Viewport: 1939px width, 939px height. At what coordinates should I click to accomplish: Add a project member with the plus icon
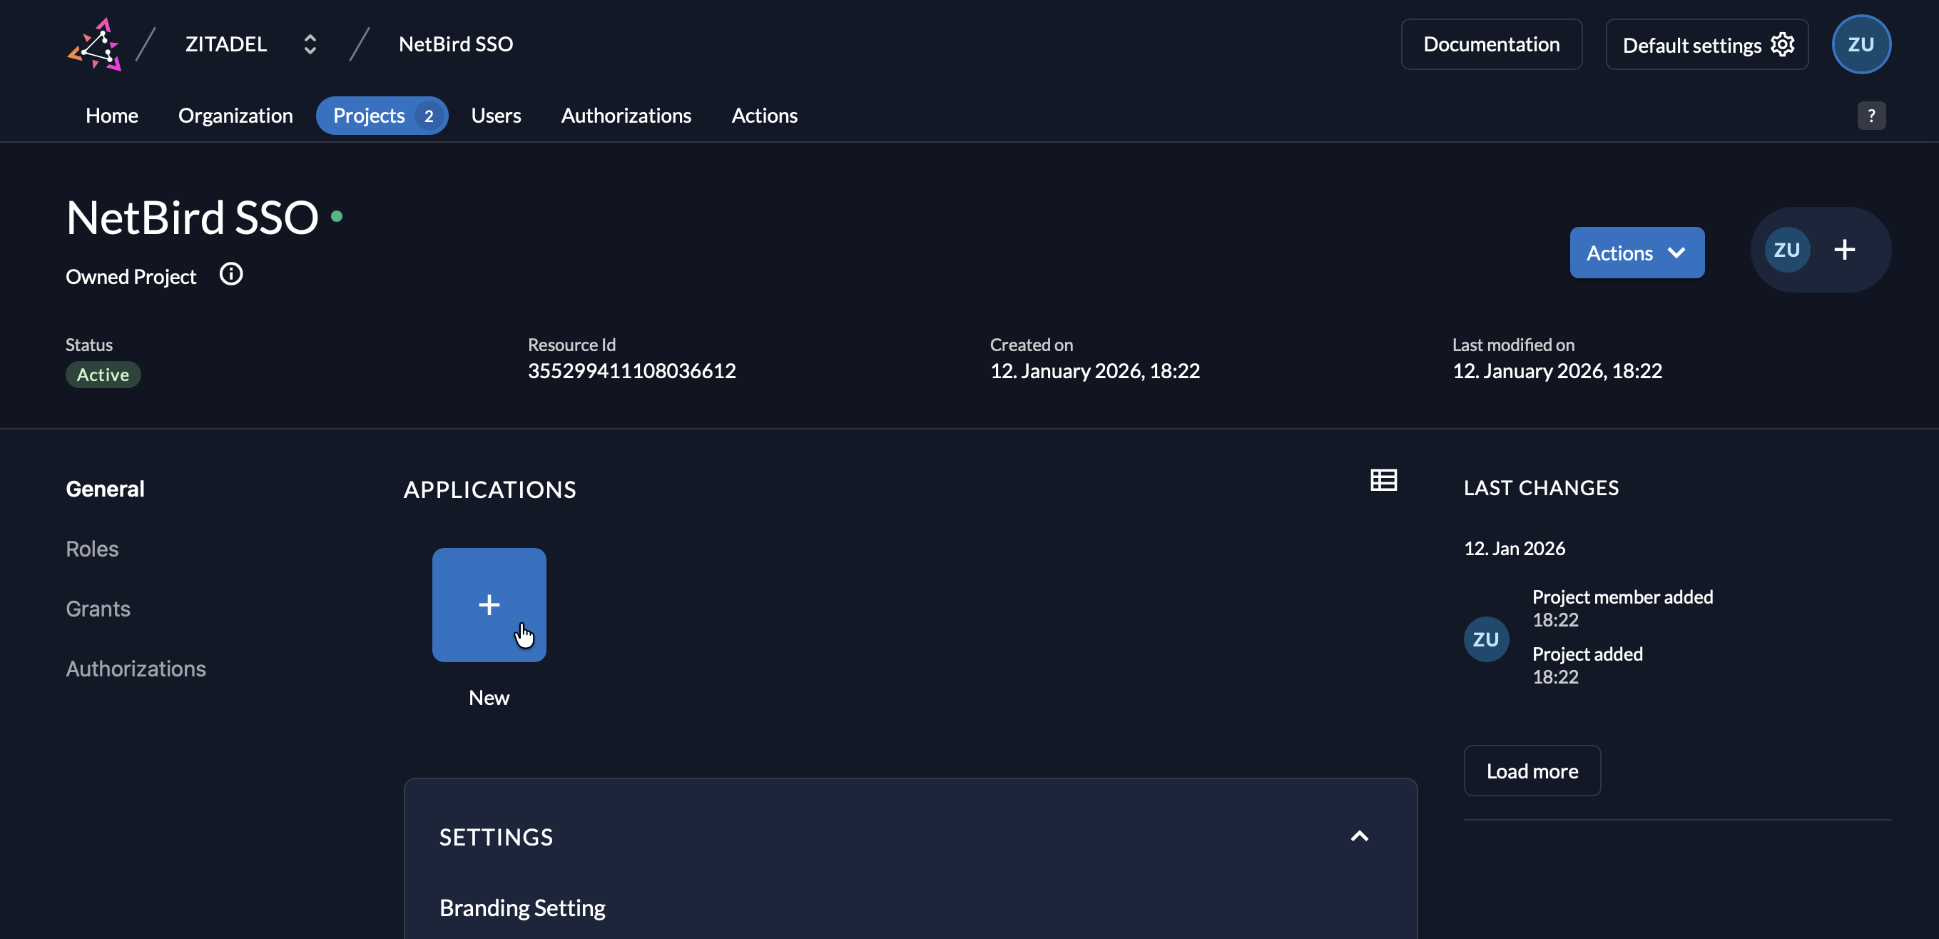(1845, 249)
